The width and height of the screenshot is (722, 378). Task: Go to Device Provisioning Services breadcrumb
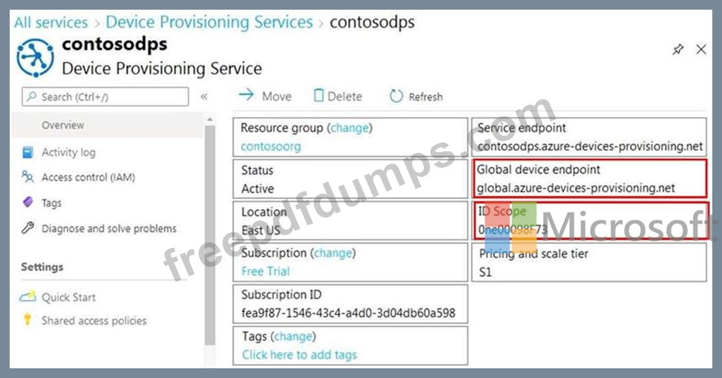(x=209, y=22)
